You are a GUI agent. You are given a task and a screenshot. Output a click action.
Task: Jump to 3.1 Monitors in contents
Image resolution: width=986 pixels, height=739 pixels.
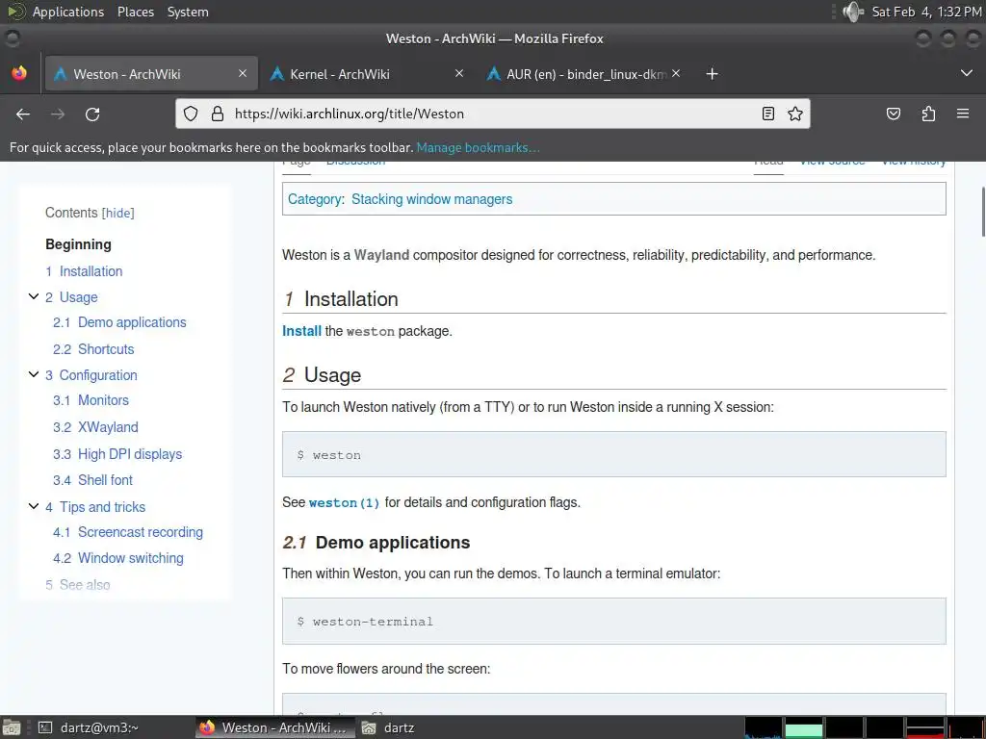pos(91,400)
